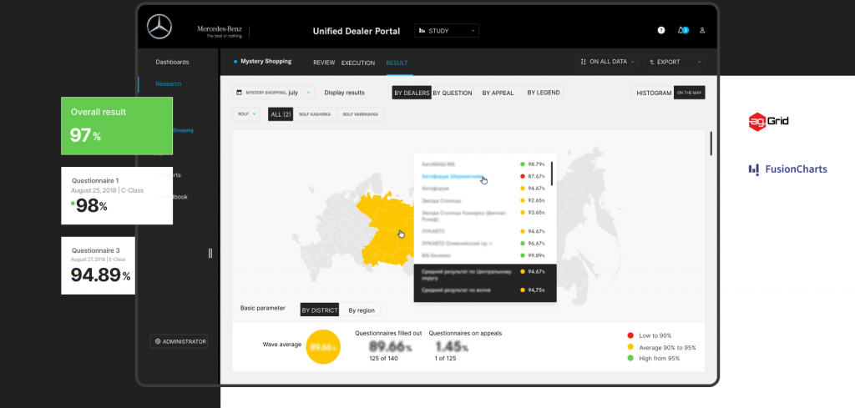Select BY QUESTION display option
This screenshot has width=855, height=408.
pos(453,93)
